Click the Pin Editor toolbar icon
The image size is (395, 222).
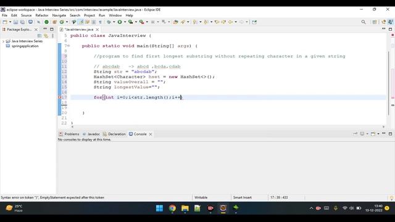(254, 22)
